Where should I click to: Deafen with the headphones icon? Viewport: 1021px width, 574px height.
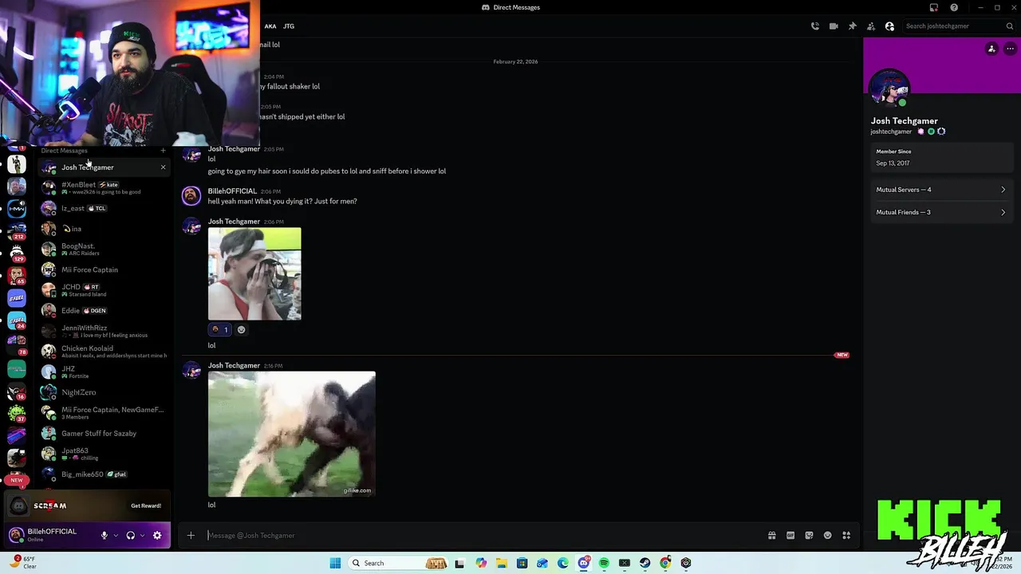pyautogui.click(x=131, y=535)
